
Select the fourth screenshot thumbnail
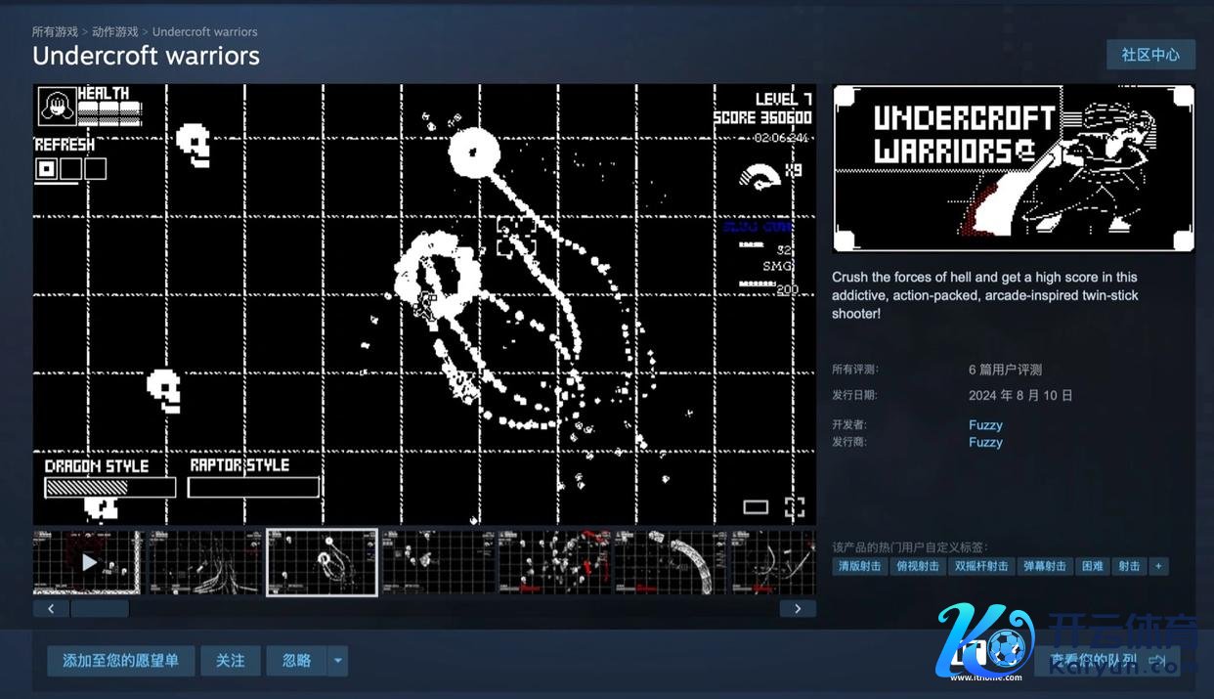(438, 562)
